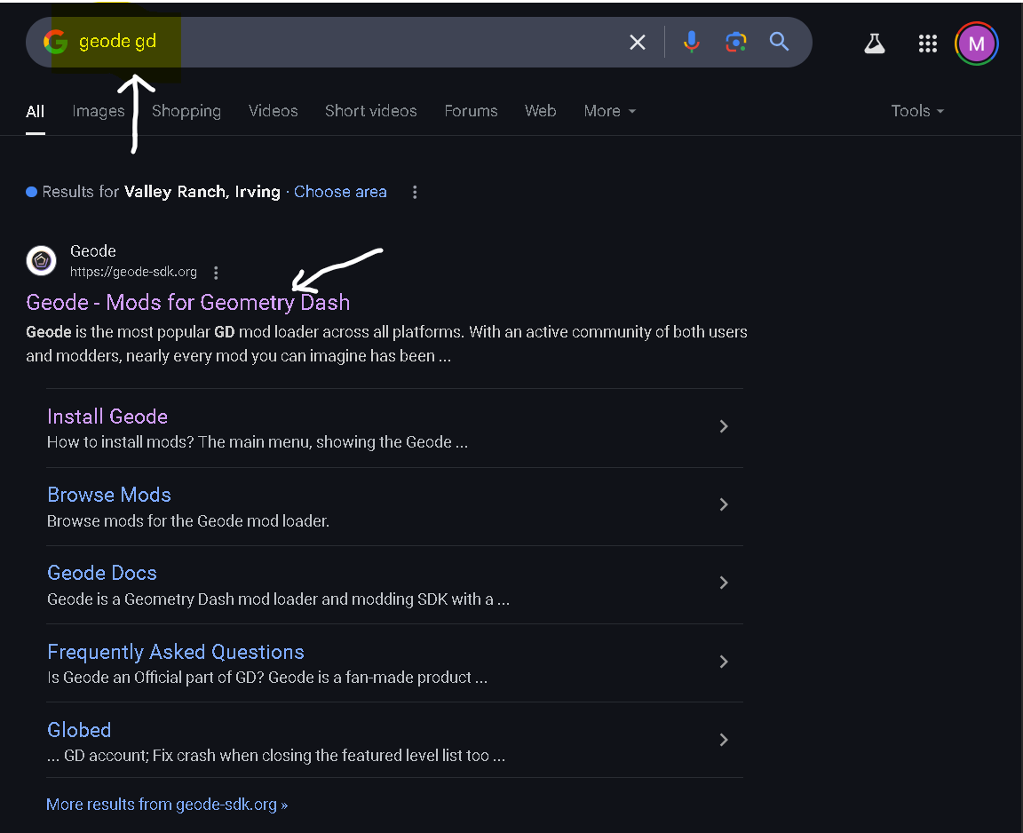Open the Google apps grid
The height and width of the screenshot is (833, 1023).
928,44
